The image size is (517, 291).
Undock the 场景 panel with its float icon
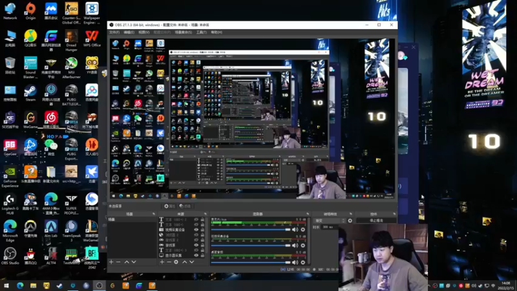tap(154, 214)
